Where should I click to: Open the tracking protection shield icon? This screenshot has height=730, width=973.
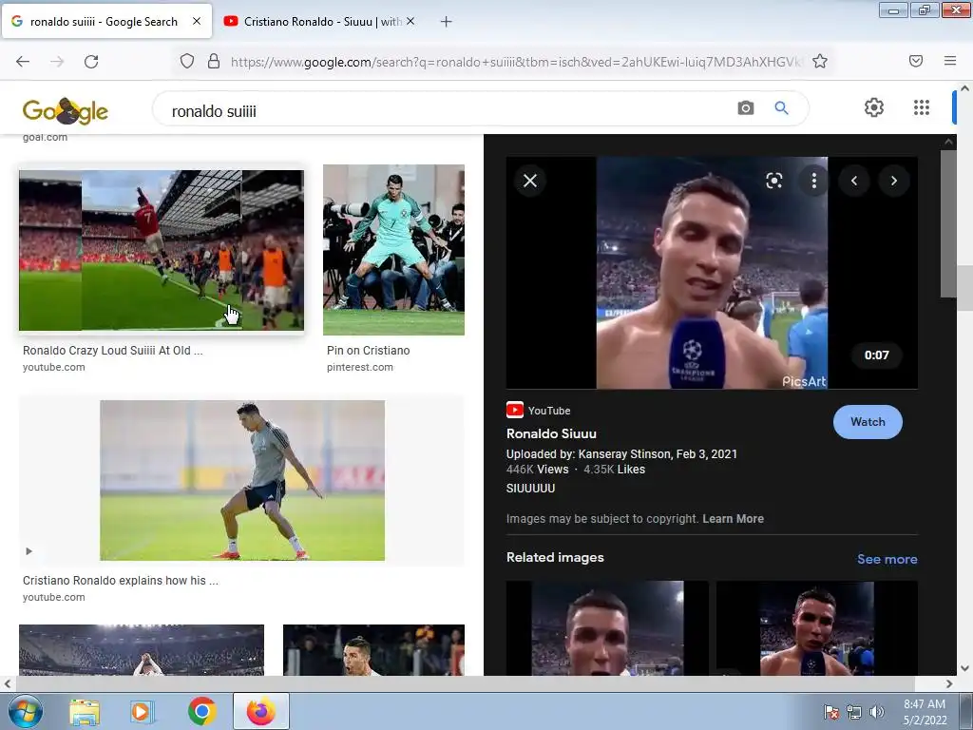click(187, 61)
